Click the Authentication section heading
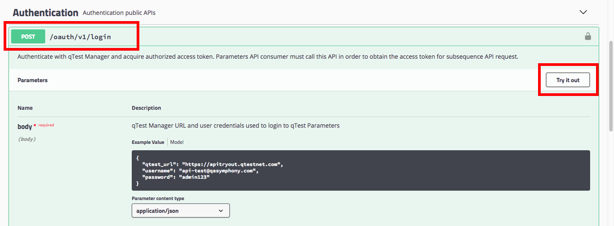614x226 pixels. click(45, 13)
